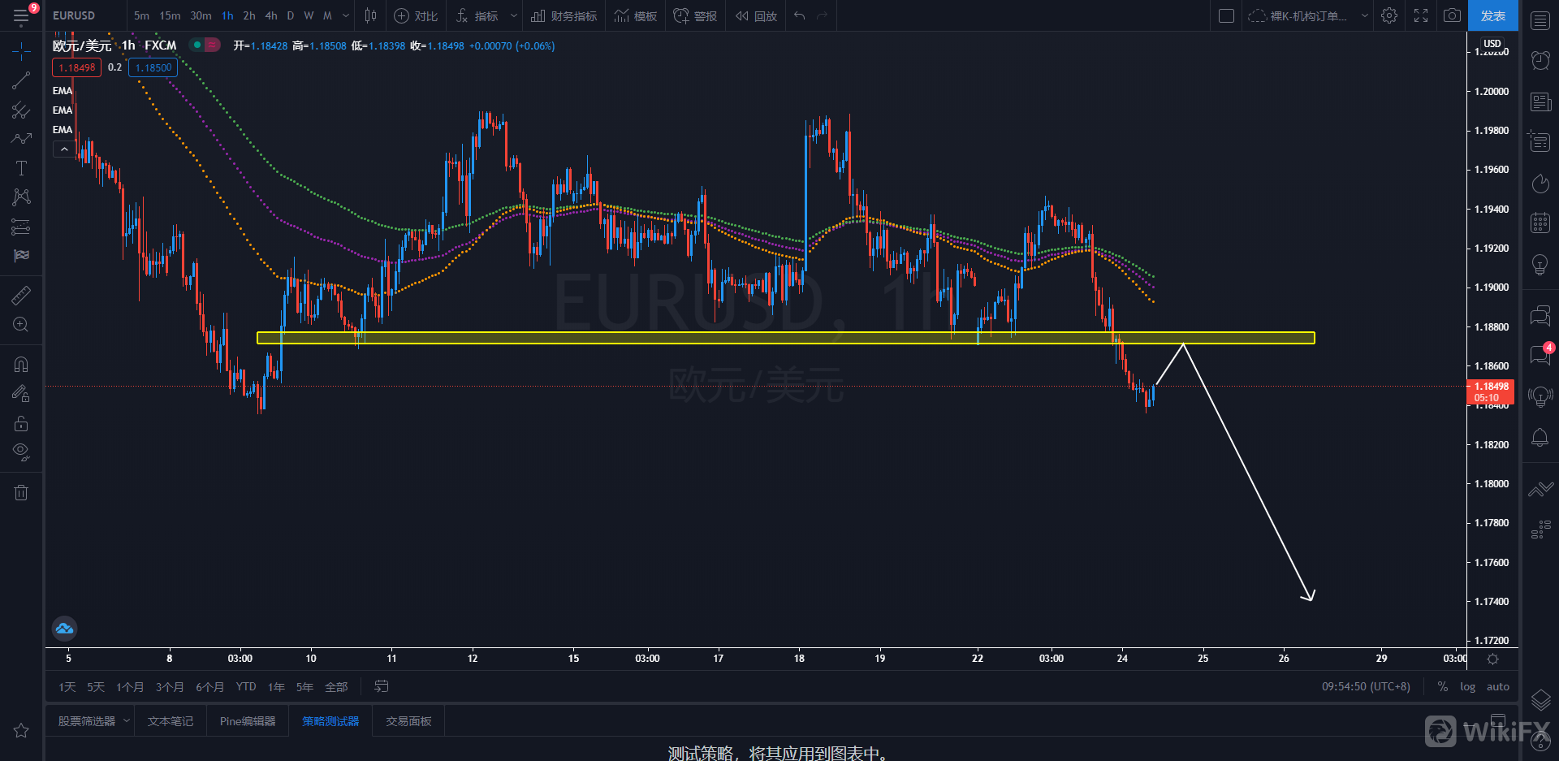Image resolution: width=1559 pixels, height=761 pixels.
Task: Toggle auto scale on price axis
Action: [1497, 687]
